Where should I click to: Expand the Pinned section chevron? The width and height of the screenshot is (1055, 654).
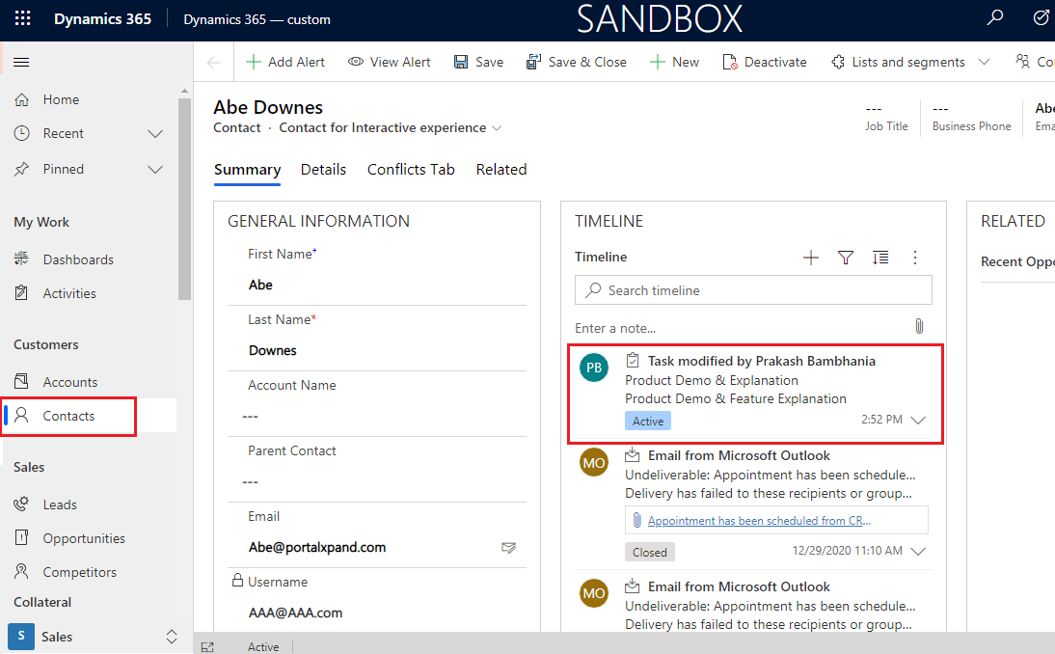click(155, 170)
